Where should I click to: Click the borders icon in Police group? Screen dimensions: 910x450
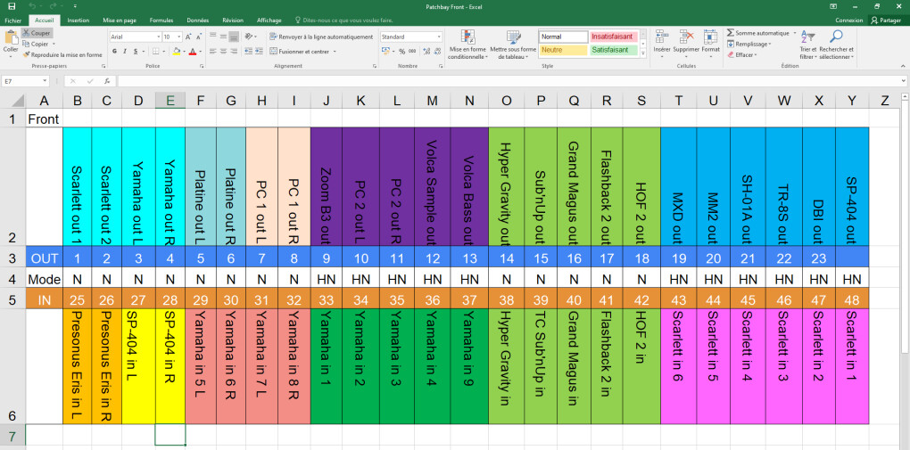pos(155,51)
